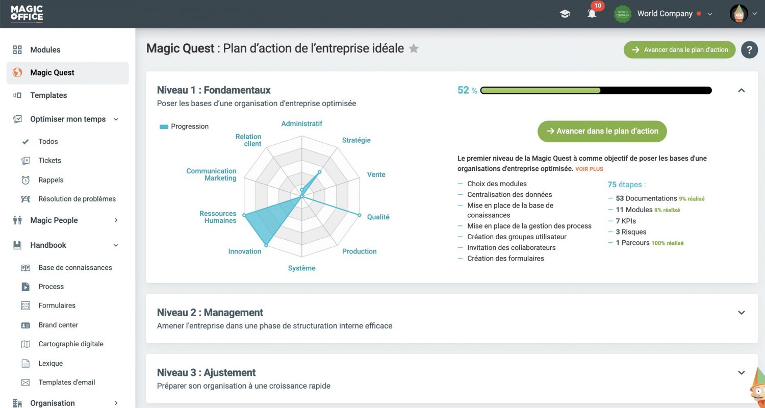The height and width of the screenshot is (408, 765).
Task: Click the 53 Documentations step line
Action: pyautogui.click(x=656, y=198)
